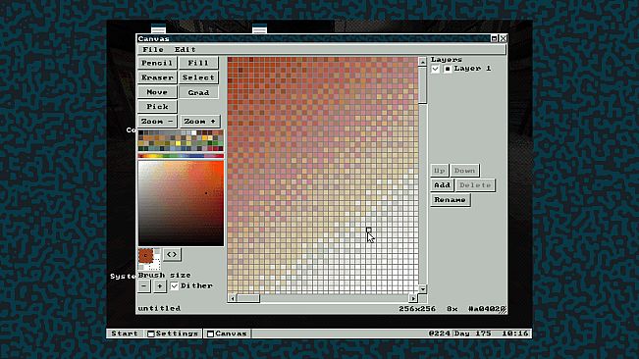Rename the selected layer
639x359 pixels.
click(450, 200)
